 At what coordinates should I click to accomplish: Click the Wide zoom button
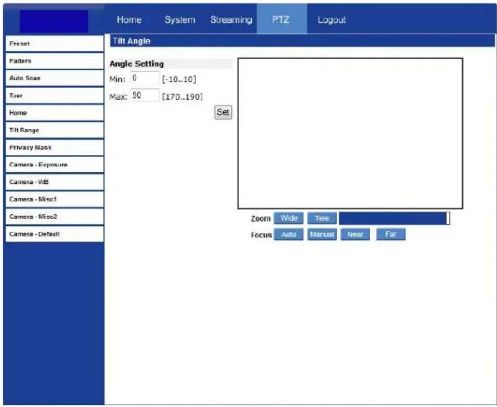[x=288, y=218]
